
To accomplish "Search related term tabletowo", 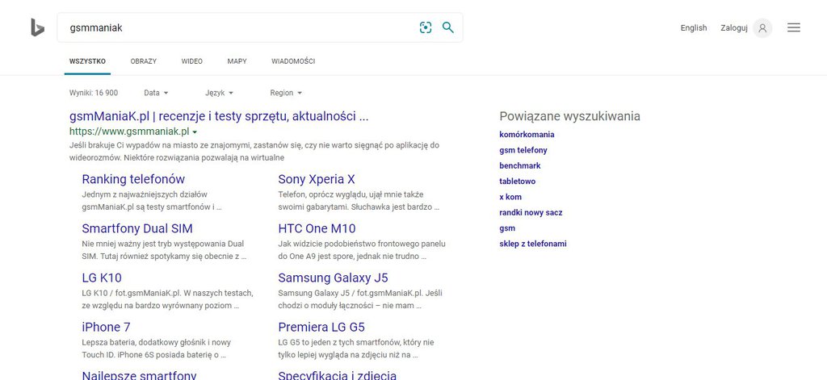I will (518, 182).
